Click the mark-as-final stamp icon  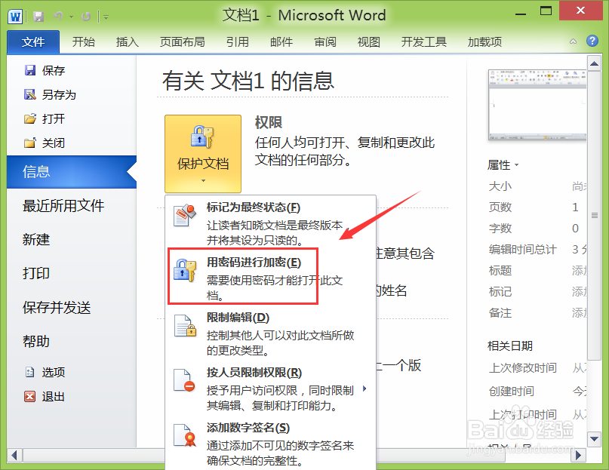coord(184,215)
